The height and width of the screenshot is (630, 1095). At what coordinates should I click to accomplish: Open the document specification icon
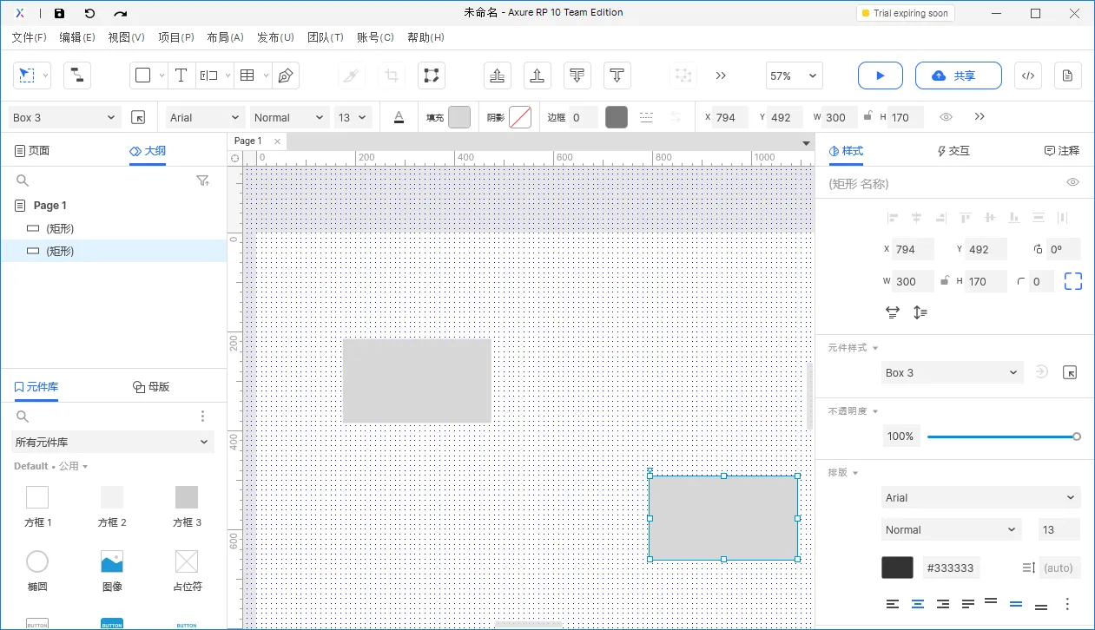point(1068,75)
